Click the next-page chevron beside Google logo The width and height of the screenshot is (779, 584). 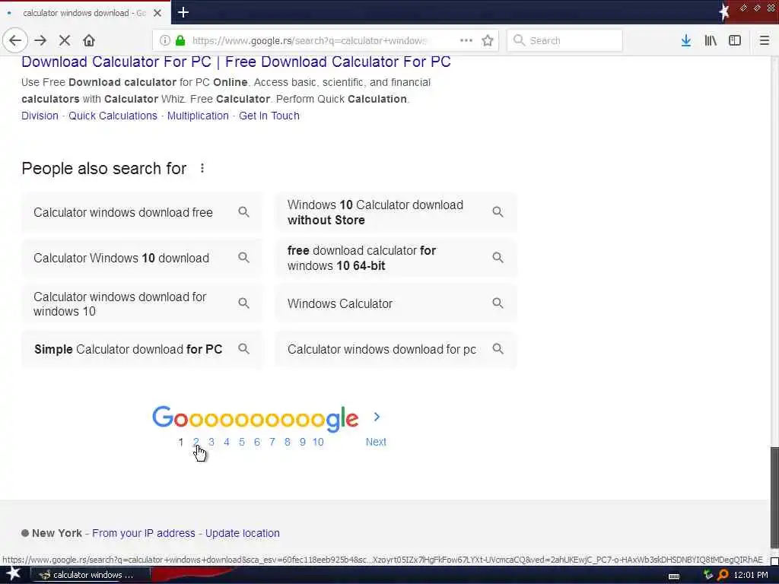pyautogui.click(x=377, y=417)
